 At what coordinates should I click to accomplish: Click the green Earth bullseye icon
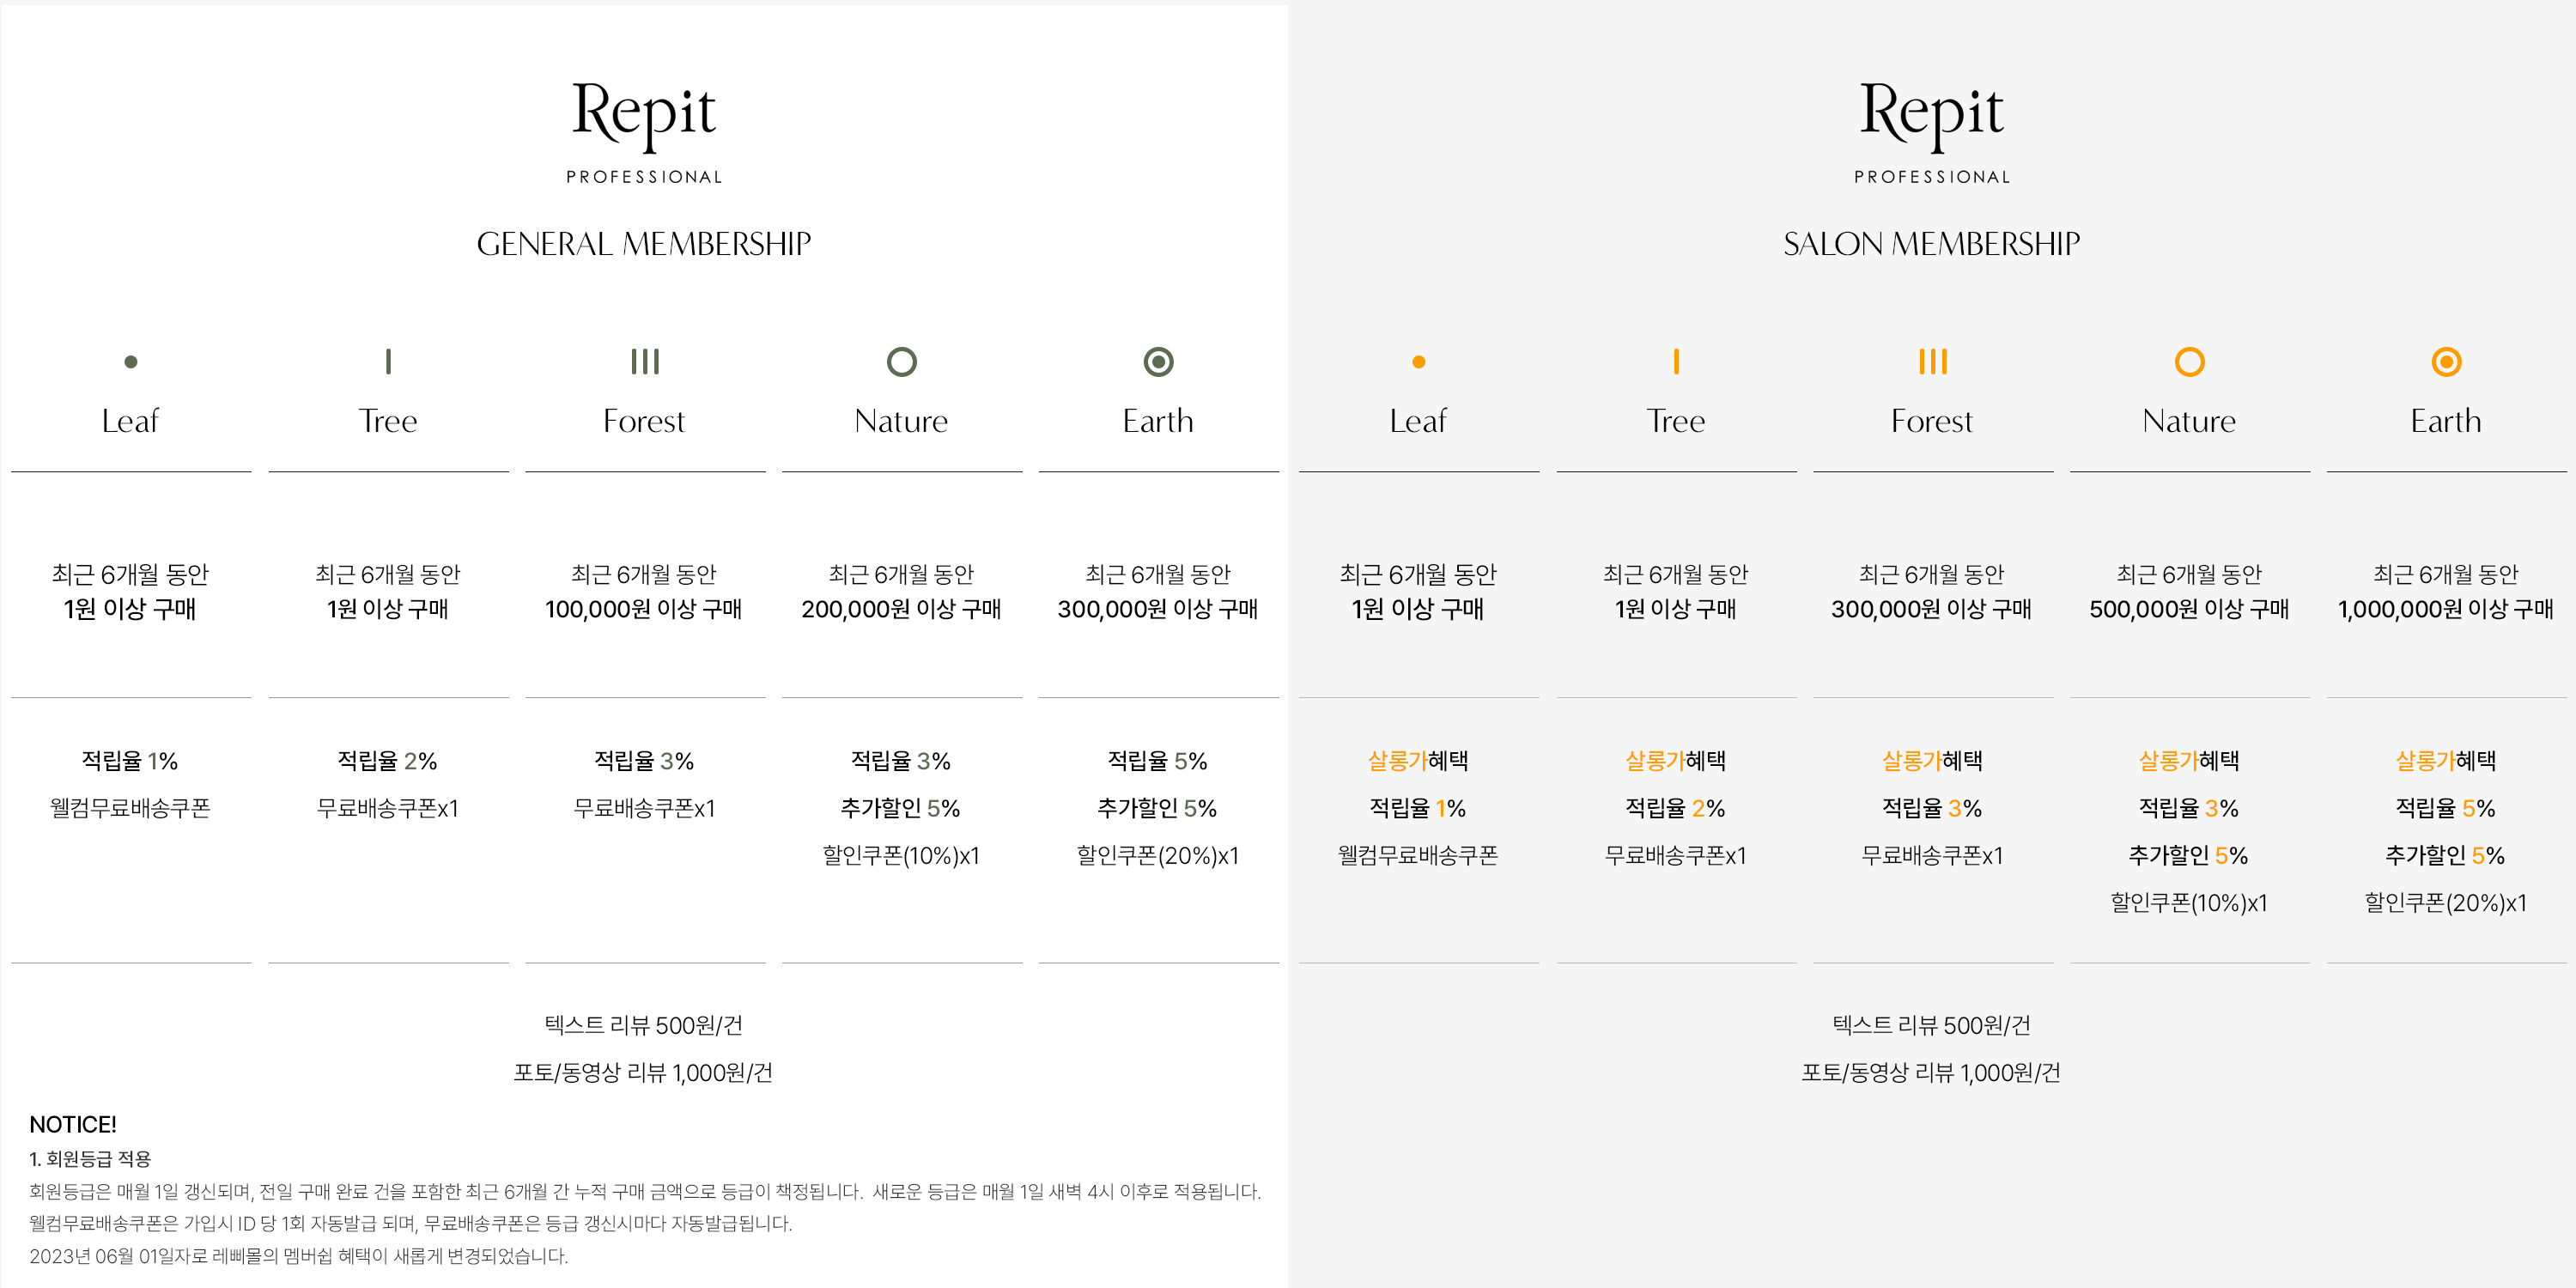click(x=1158, y=361)
